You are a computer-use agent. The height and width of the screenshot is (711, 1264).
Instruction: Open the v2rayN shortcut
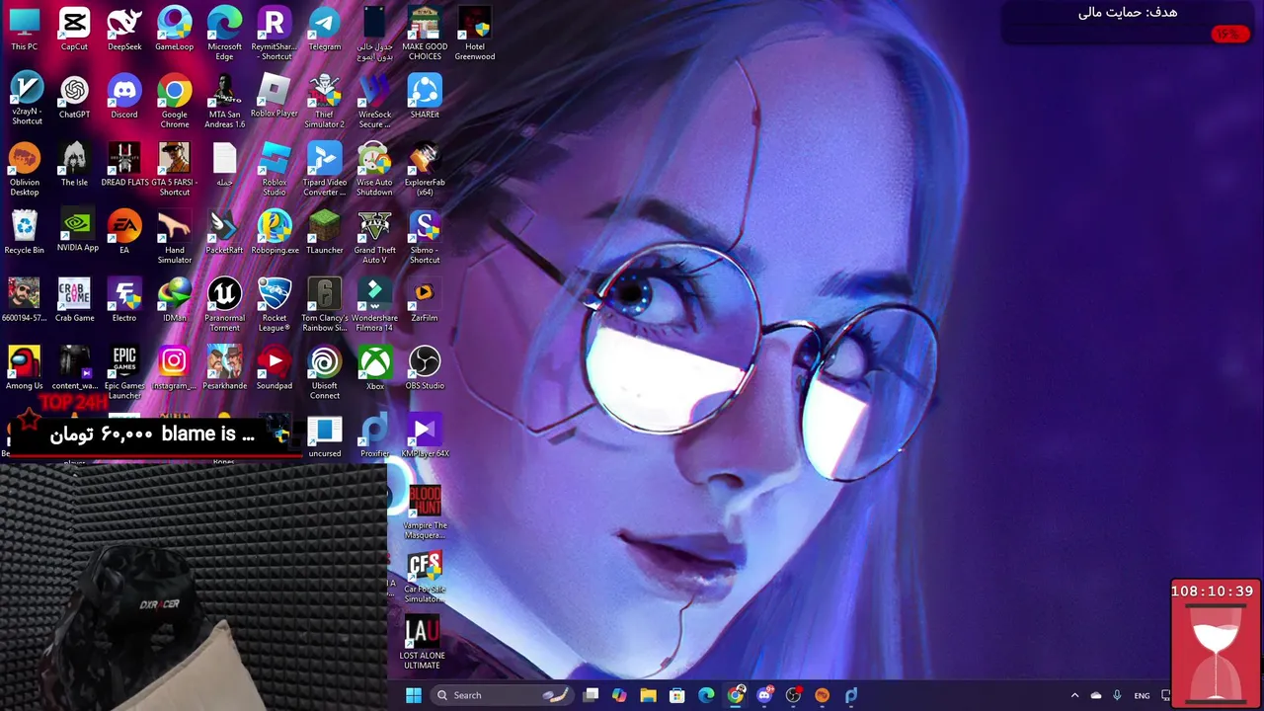point(25,99)
